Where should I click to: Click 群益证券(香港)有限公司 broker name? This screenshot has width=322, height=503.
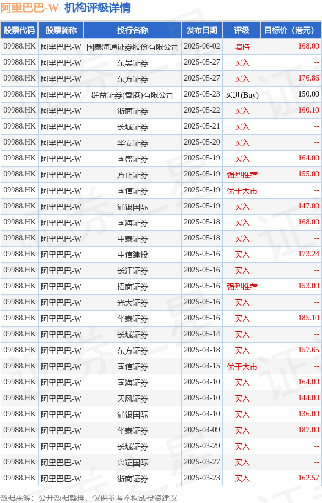click(133, 95)
